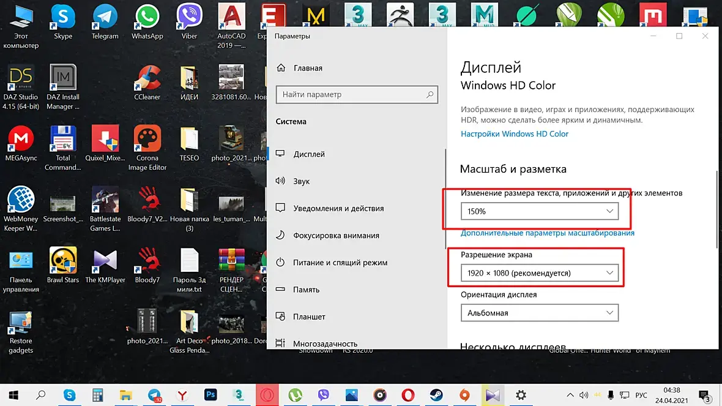Click Настройки Windows HD Color link
Screen dimensions: 722x406
[x=515, y=133]
